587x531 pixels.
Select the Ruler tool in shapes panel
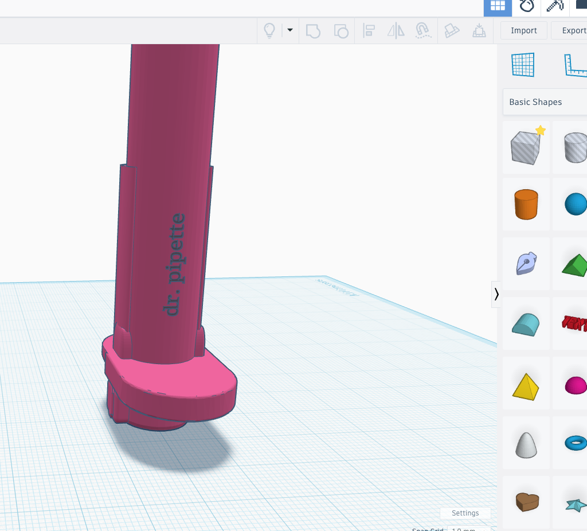pyautogui.click(x=576, y=65)
